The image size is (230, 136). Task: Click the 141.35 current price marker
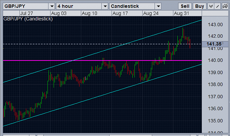click(215, 44)
